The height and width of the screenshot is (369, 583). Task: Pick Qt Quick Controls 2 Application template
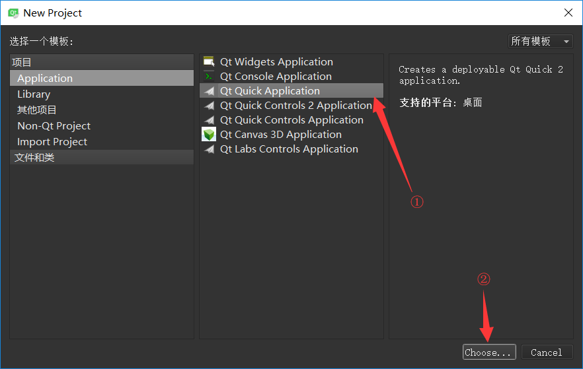tap(291, 106)
